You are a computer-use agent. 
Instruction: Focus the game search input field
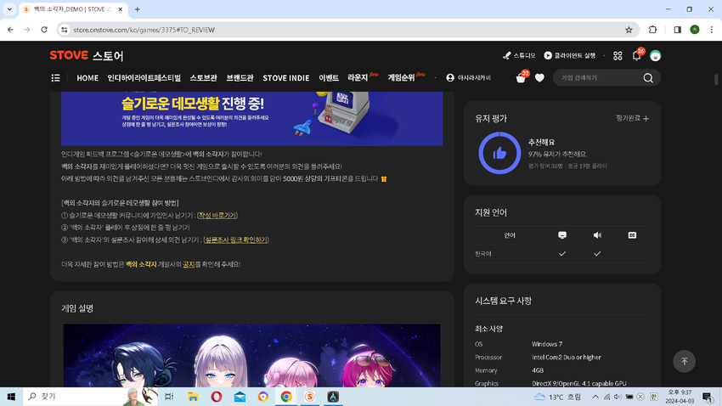(599, 78)
